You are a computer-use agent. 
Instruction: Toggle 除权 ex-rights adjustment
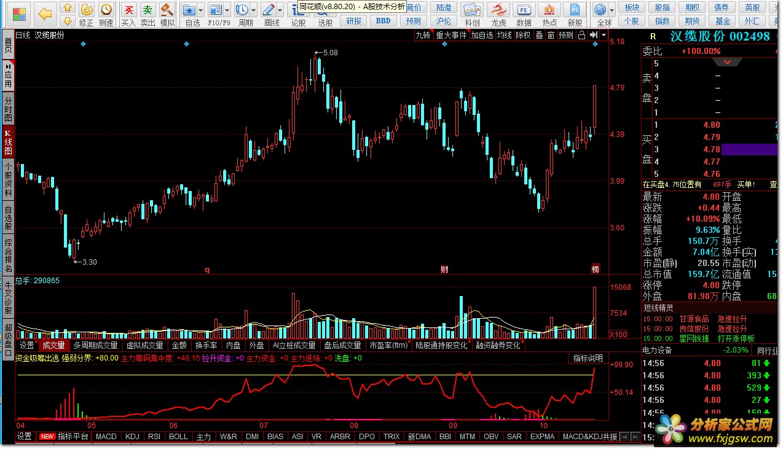(x=523, y=35)
